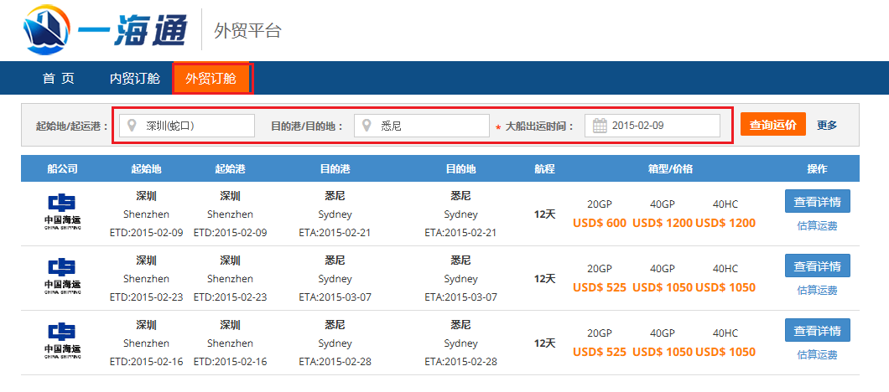Open the 更多 more options link

pos(827,125)
